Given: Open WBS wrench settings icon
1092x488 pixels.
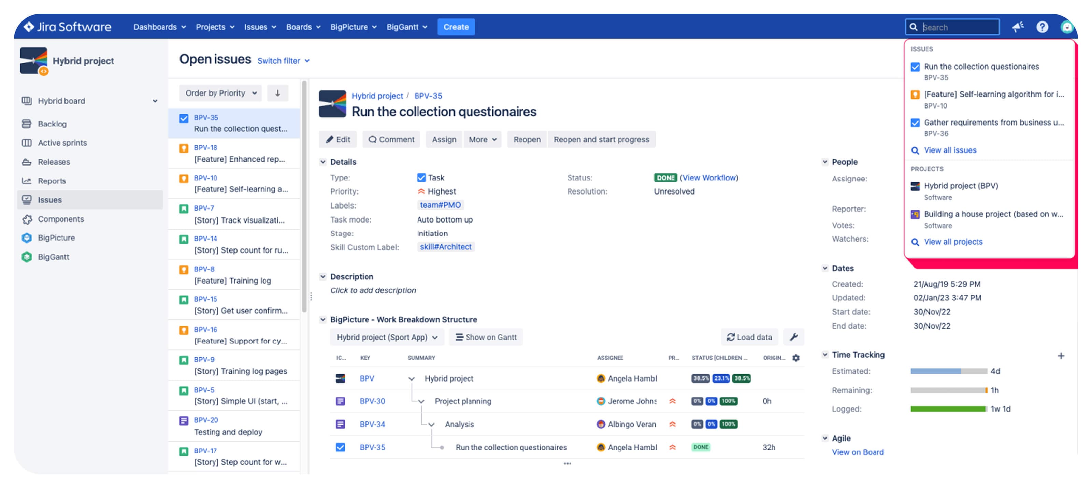Looking at the screenshot, I should (793, 337).
